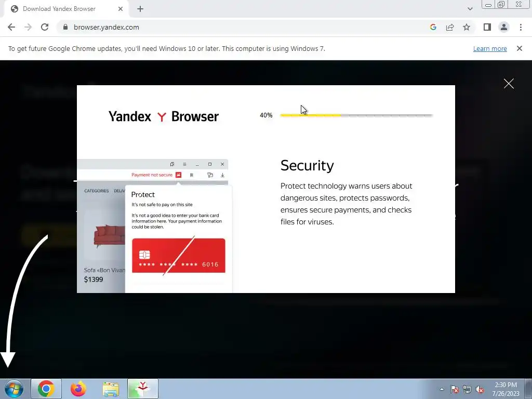Reload the current page
The image size is (532, 399).
point(45,27)
